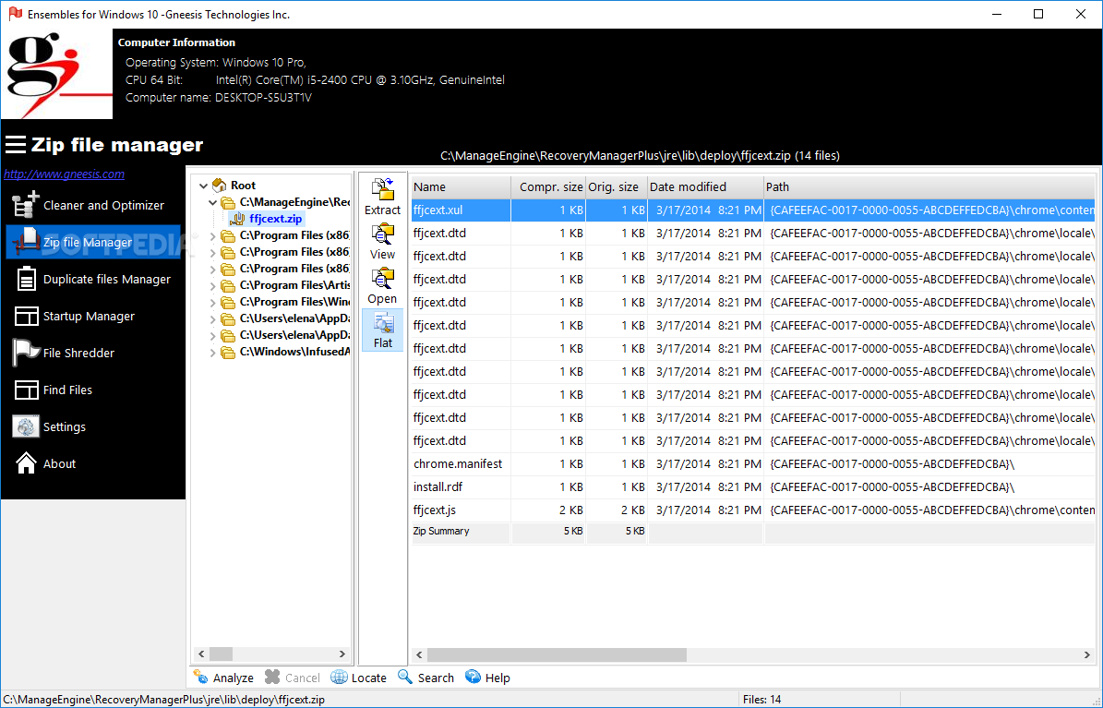Click the Open toolbar button
1103x708 pixels.
click(x=383, y=286)
